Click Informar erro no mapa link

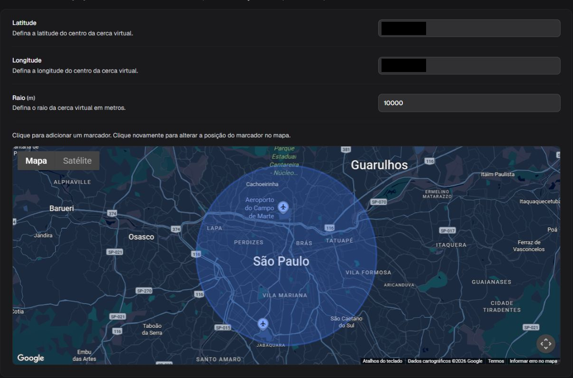pyautogui.click(x=533, y=361)
